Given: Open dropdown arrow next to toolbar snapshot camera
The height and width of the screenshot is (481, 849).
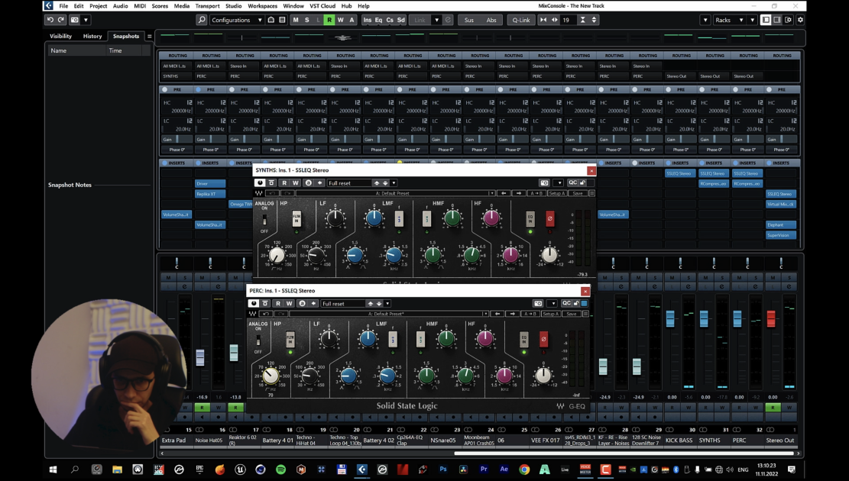Looking at the screenshot, I should point(86,20).
